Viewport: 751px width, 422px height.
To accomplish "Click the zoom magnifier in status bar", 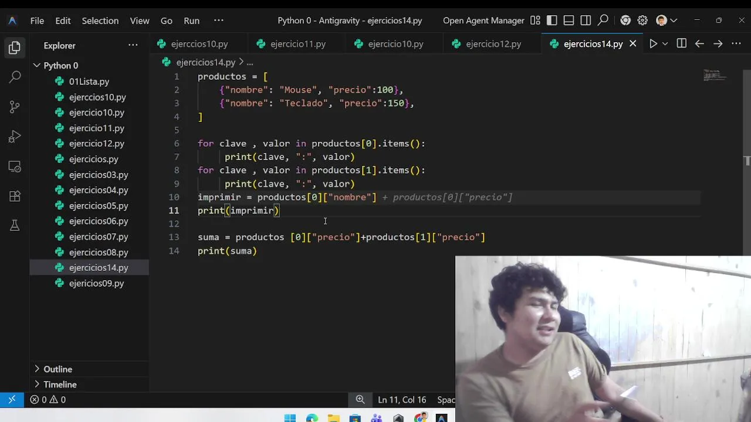I will (x=360, y=400).
